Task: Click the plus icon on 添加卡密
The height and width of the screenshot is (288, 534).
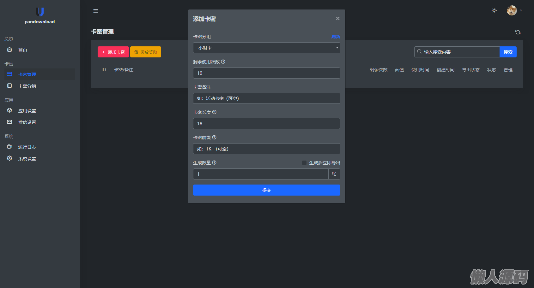Action: (x=104, y=52)
